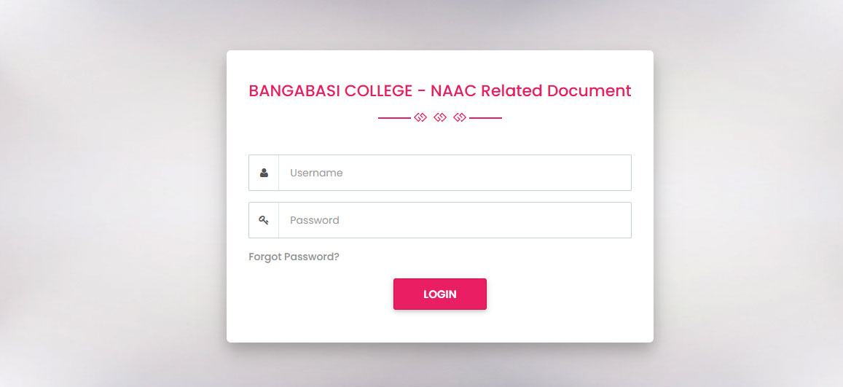Focus the Password input field
The width and height of the screenshot is (843, 387).
[455, 220]
